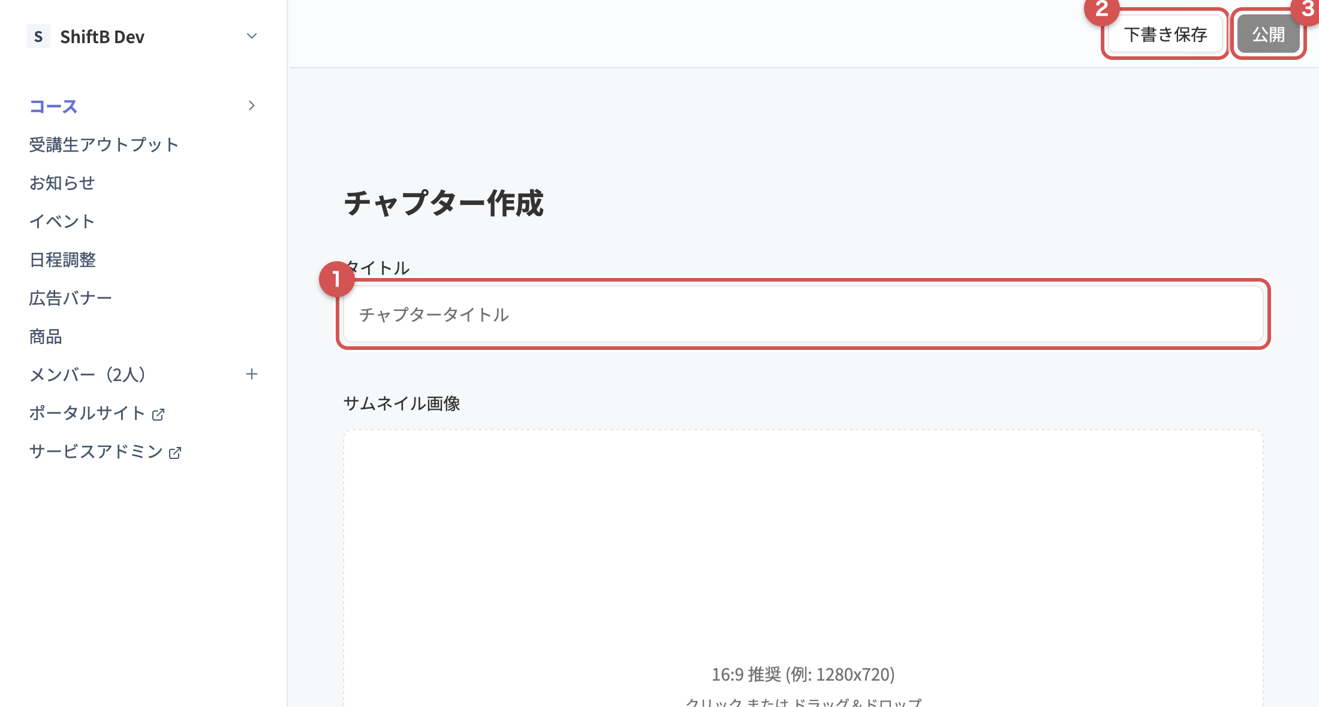
Task: Click the external-link icon beside ポータルサイト
Action: point(158,414)
